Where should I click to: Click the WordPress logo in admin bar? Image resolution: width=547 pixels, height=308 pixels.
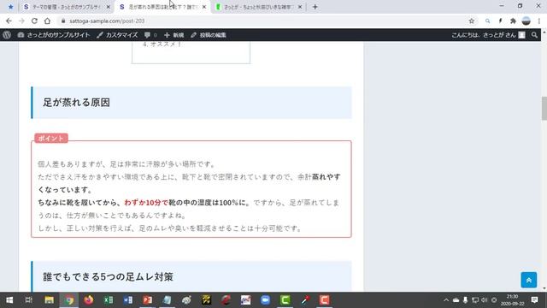7,35
